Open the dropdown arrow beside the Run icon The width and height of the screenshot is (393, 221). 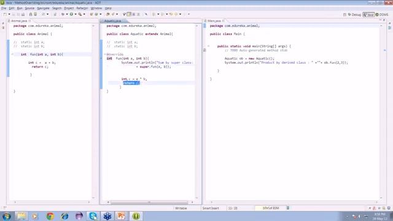coord(76,14)
